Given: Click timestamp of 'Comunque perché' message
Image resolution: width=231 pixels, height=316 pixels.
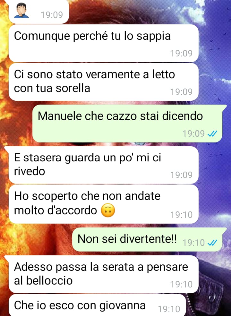Looking at the screenshot, I should [181, 53].
